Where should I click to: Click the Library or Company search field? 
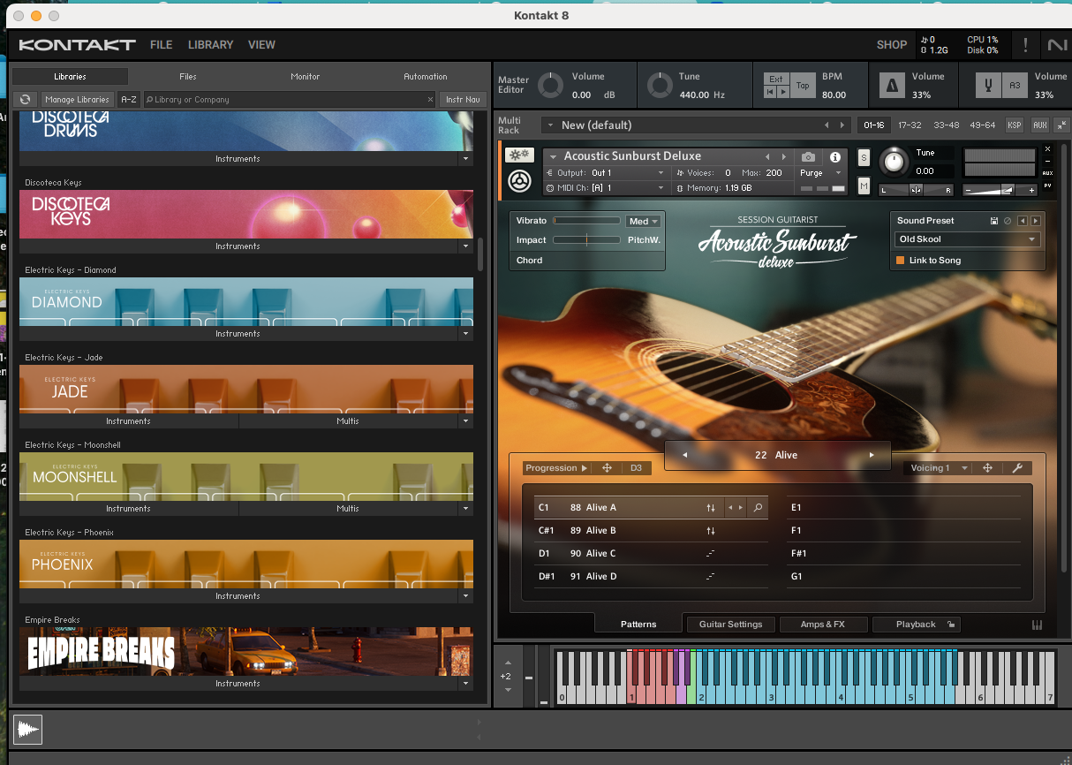click(290, 100)
